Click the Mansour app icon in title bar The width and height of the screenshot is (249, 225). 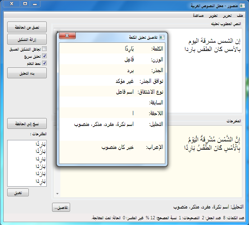[x=242, y=6]
